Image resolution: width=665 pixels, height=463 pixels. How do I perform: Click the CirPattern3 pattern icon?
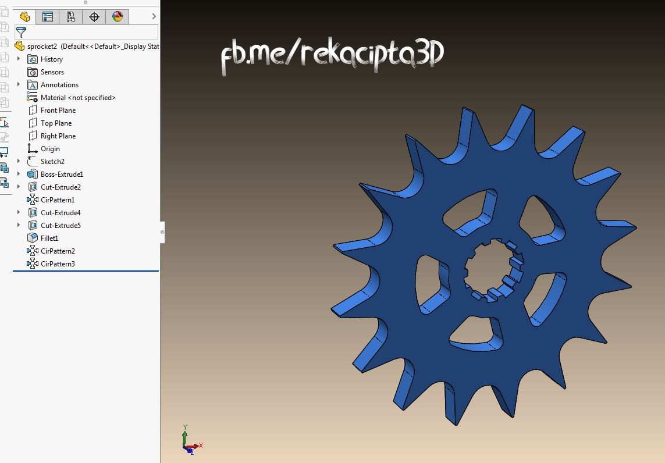[x=33, y=263]
